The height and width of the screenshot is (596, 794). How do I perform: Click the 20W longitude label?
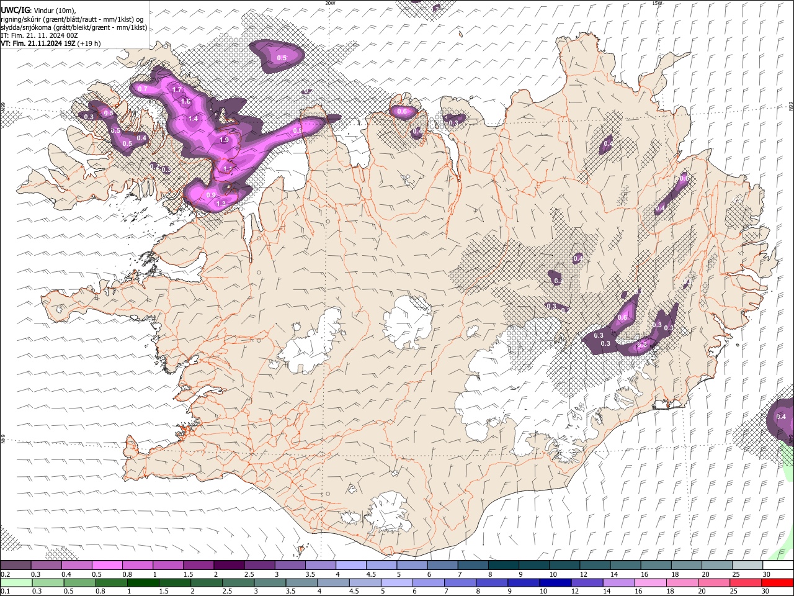point(330,3)
